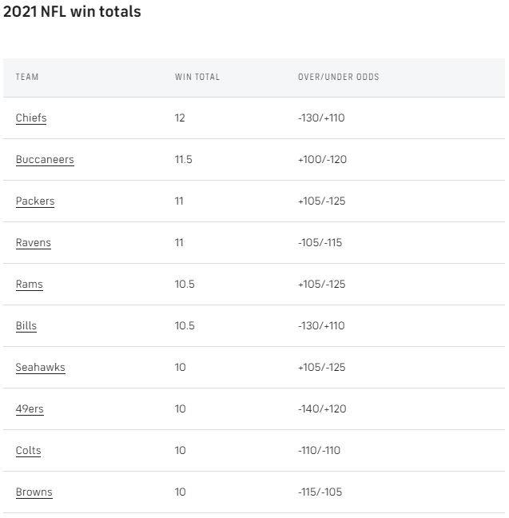Select the Browns team link

pyautogui.click(x=34, y=492)
